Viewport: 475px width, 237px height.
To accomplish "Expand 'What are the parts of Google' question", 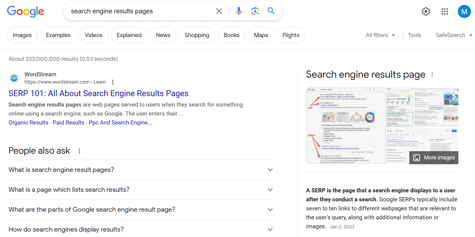I will click(142, 209).
